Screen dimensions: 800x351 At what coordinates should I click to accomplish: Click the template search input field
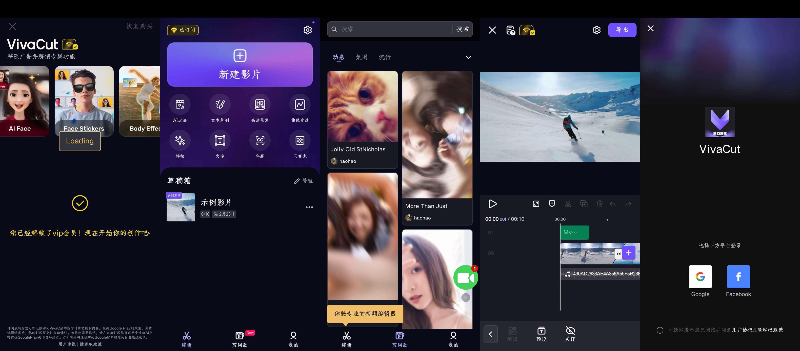(391, 29)
